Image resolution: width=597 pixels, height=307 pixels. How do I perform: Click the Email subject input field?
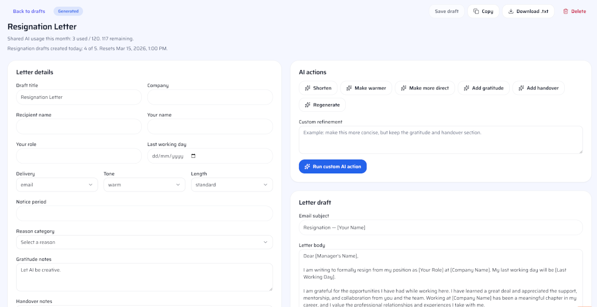(441, 227)
